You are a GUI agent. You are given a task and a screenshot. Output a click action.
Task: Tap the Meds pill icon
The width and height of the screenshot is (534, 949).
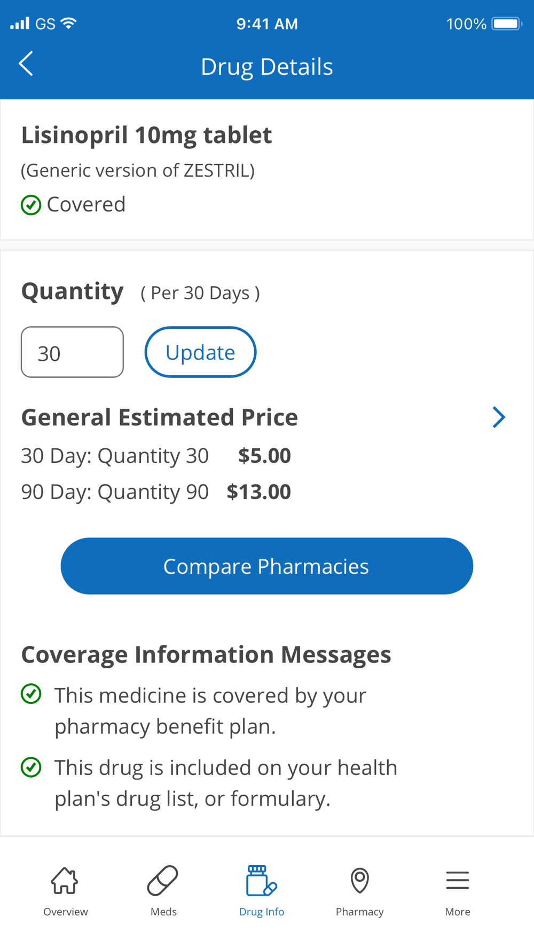click(x=163, y=880)
